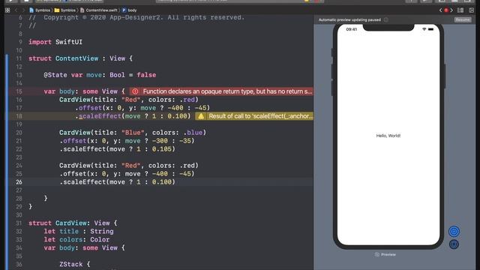
Task: Click the title property on line 32
Action: (69, 232)
